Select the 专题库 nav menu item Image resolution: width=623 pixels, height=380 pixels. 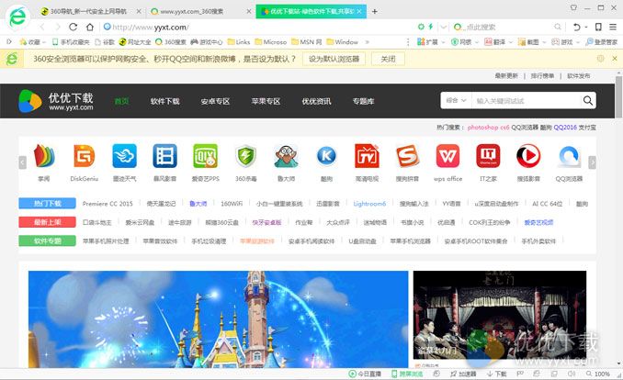click(x=363, y=101)
